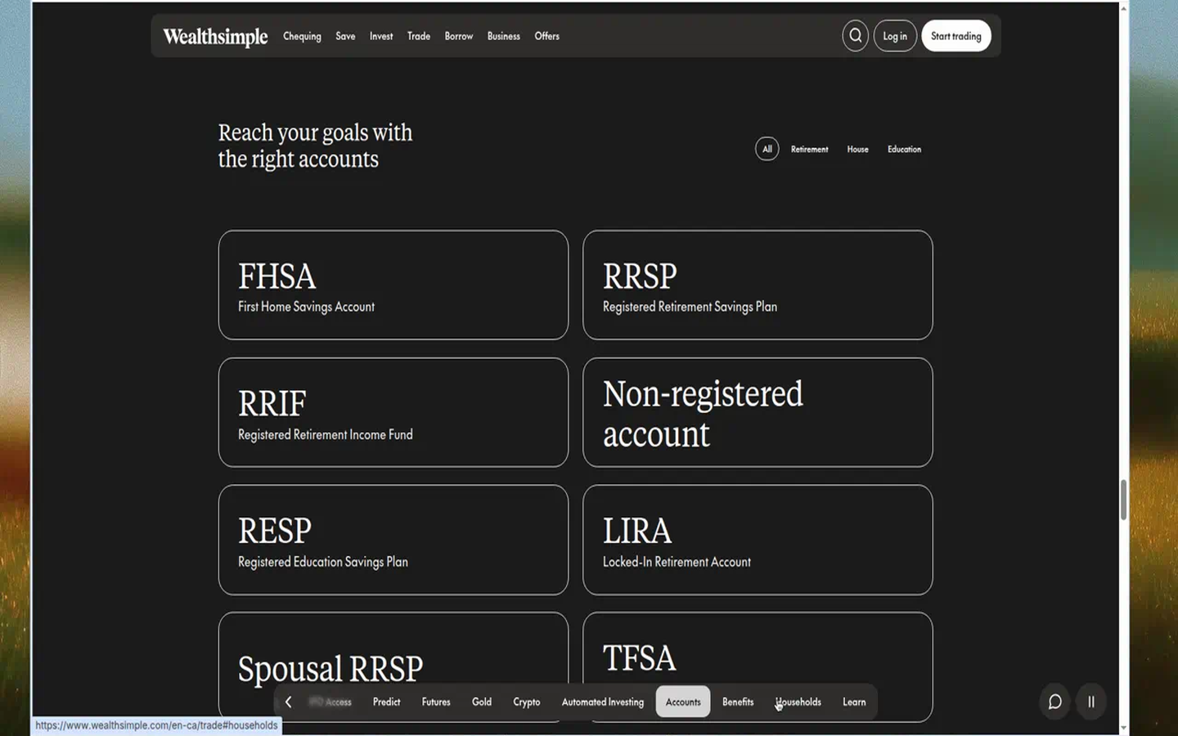Image resolution: width=1178 pixels, height=736 pixels.
Task: Open the Invest menu
Action: tap(381, 36)
